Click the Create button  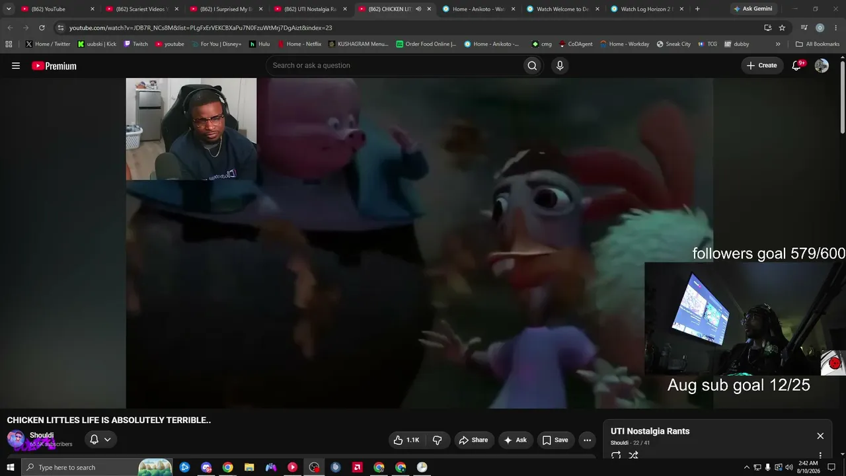pos(762,65)
